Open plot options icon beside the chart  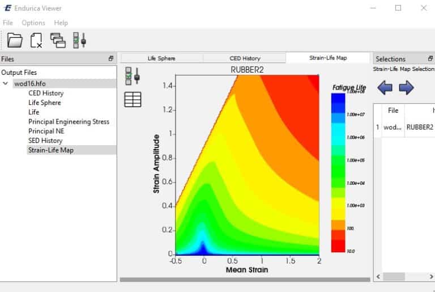click(132, 76)
